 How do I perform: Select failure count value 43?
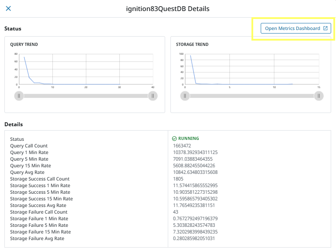tap(176, 212)
